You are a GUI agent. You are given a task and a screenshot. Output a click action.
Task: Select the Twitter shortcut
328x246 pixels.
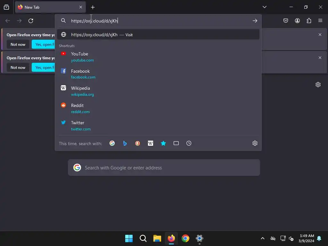[x=158, y=126]
